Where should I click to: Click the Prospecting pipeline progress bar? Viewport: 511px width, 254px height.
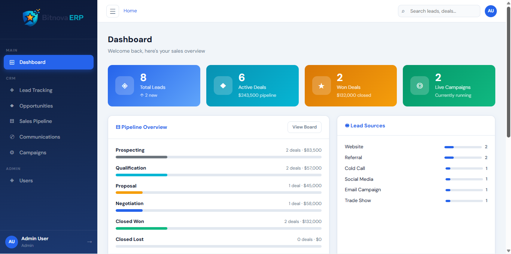point(218,157)
